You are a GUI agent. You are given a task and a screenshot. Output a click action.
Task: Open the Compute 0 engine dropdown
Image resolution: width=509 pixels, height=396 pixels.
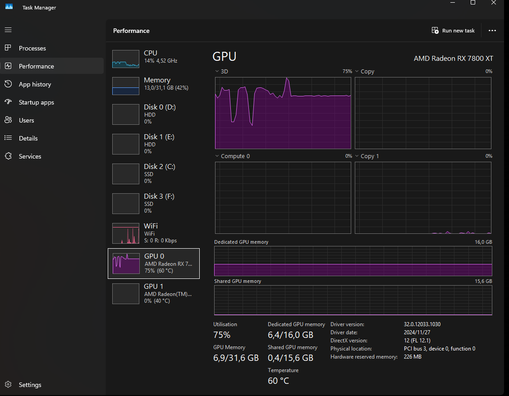tap(233, 156)
